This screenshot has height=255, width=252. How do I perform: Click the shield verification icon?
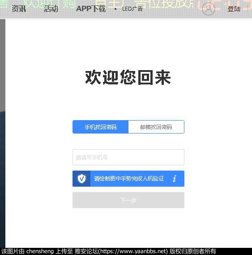click(x=81, y=179)
